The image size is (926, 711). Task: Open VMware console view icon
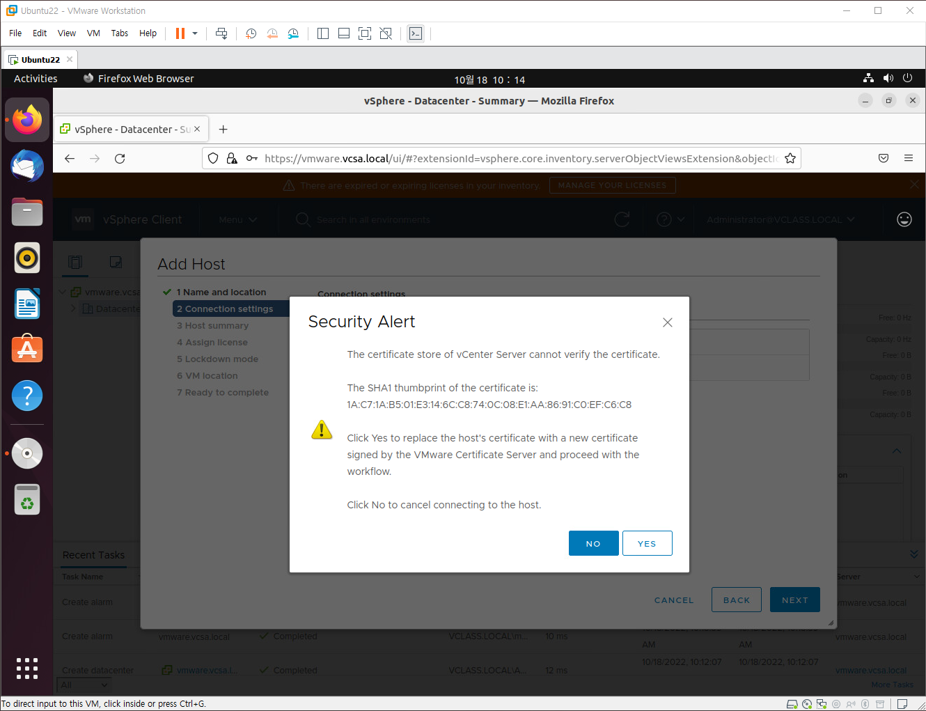(416, 33)
